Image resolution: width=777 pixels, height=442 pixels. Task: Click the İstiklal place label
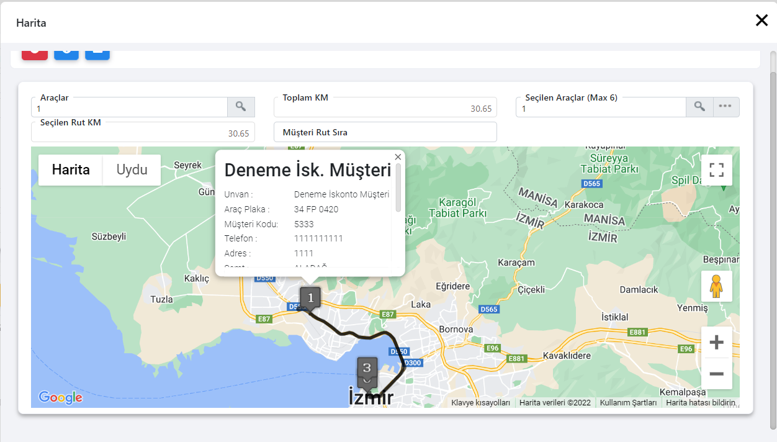615,317
